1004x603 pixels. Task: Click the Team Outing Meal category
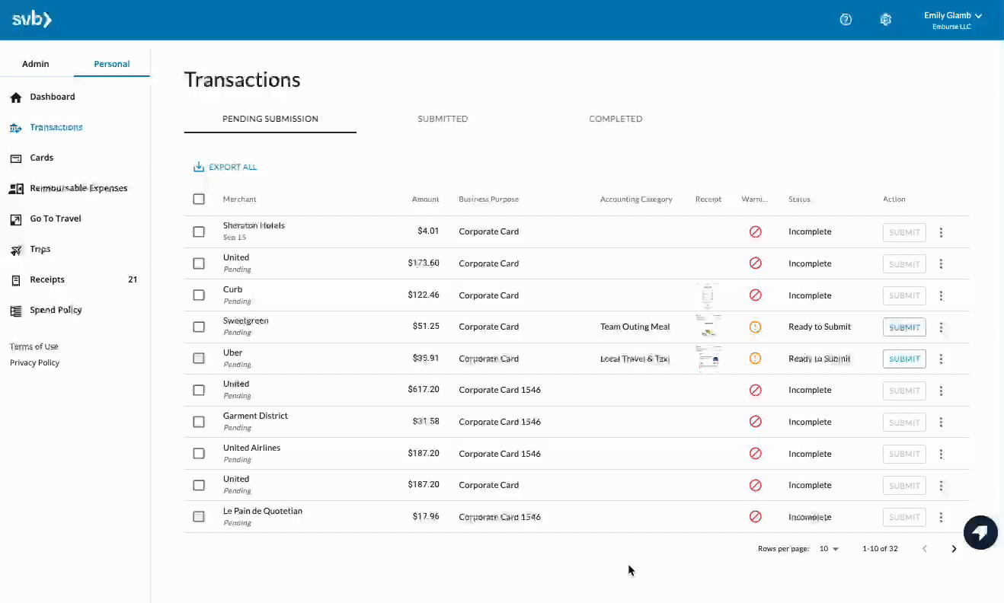[635, 327]
